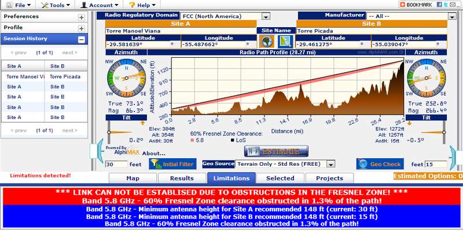
Task: Click the Site B name field
Action: pyautogui.click(x=372, y=31)
